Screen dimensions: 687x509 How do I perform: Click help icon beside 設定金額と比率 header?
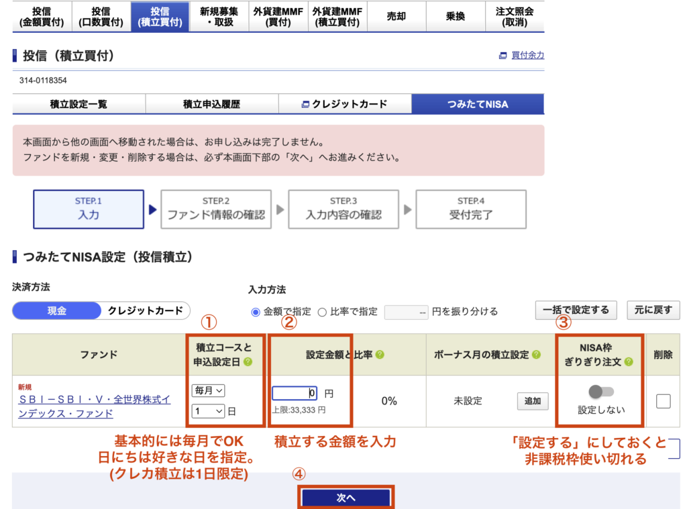[x=380, y=354]
